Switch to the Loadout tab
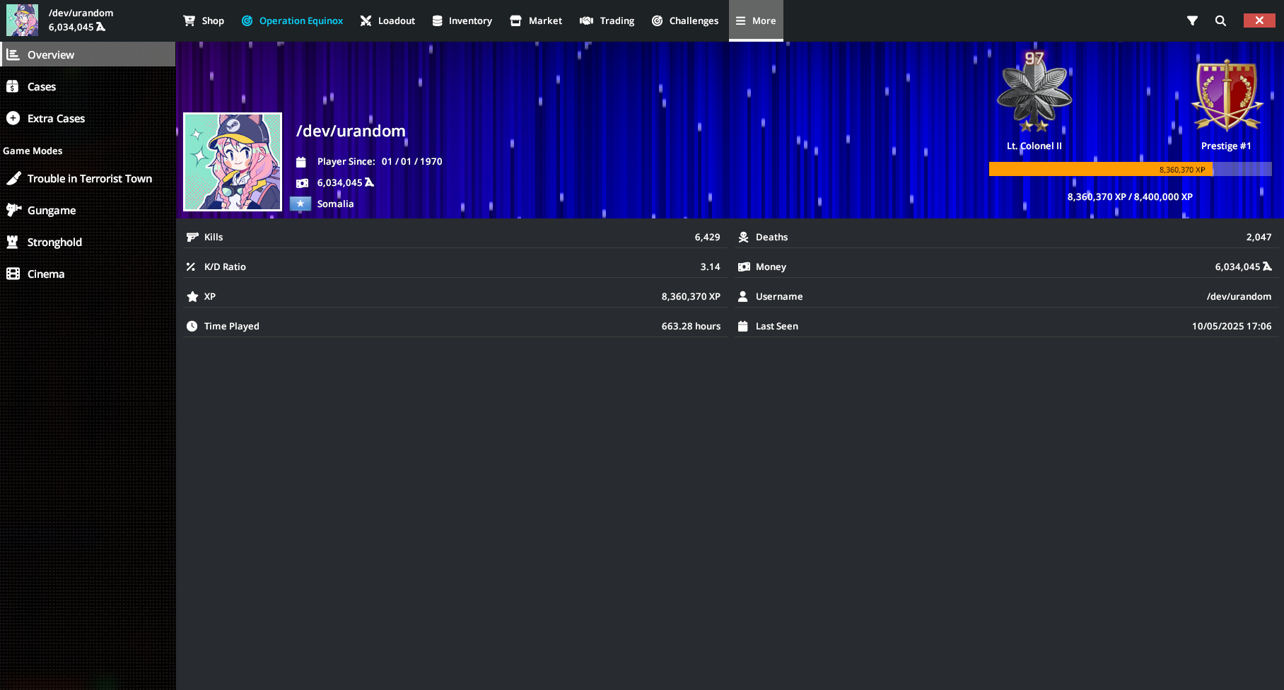1284x690 pixels. [387, 21]
